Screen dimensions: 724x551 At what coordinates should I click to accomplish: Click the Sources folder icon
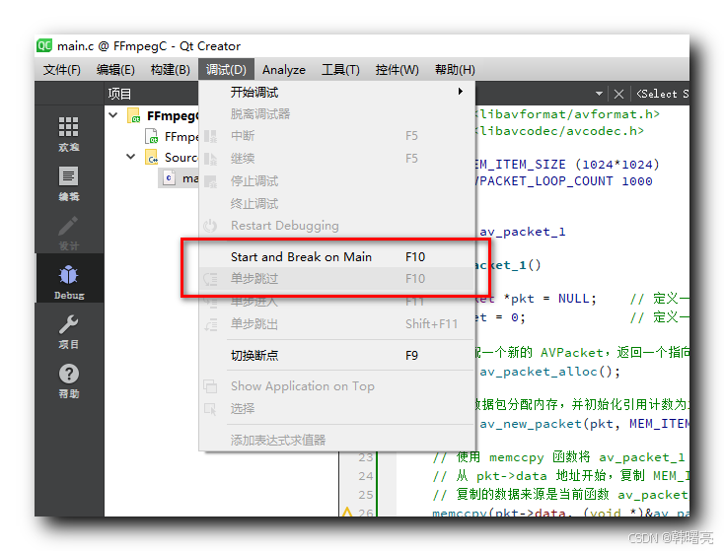pyautogui.click(x=152, y=158)
